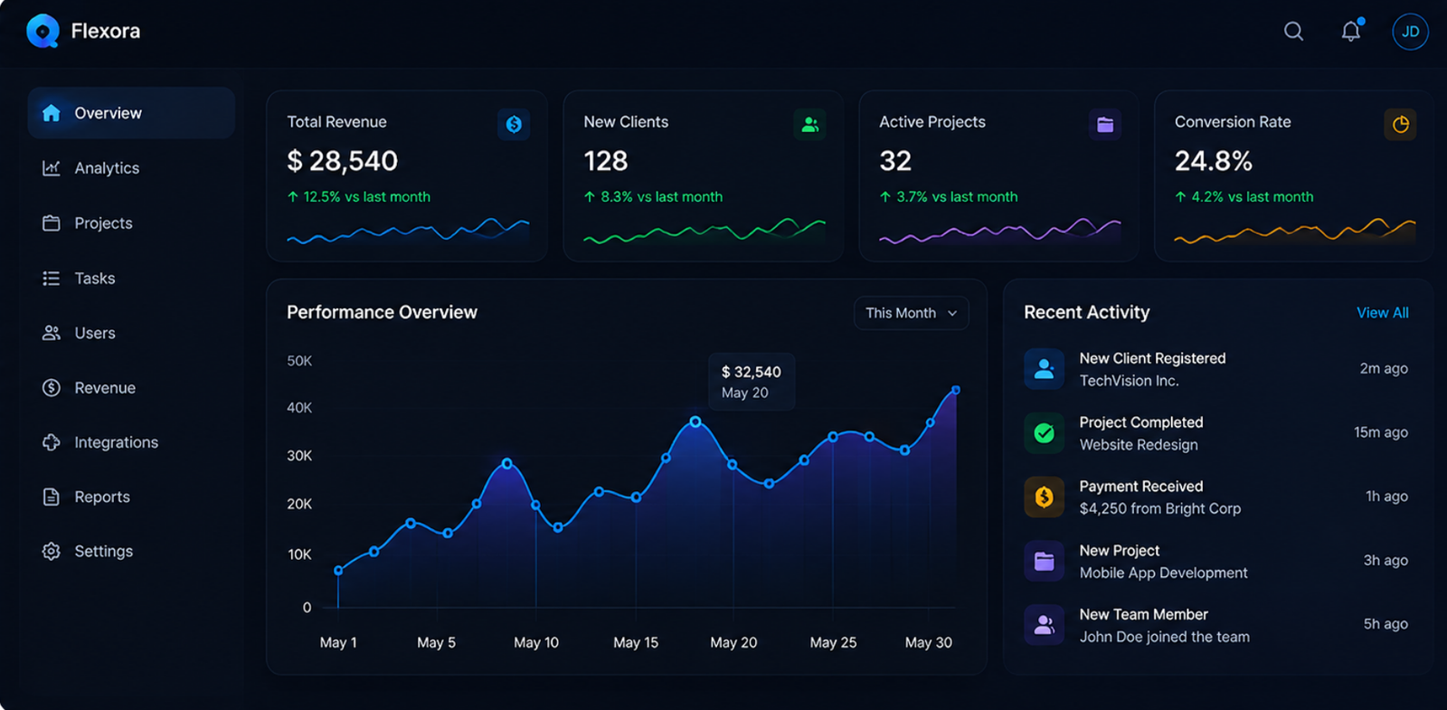Click the "1h ago" timestamp
Screen dimensions: 1447x710
pyautogui.click(x=1386, y=497)
